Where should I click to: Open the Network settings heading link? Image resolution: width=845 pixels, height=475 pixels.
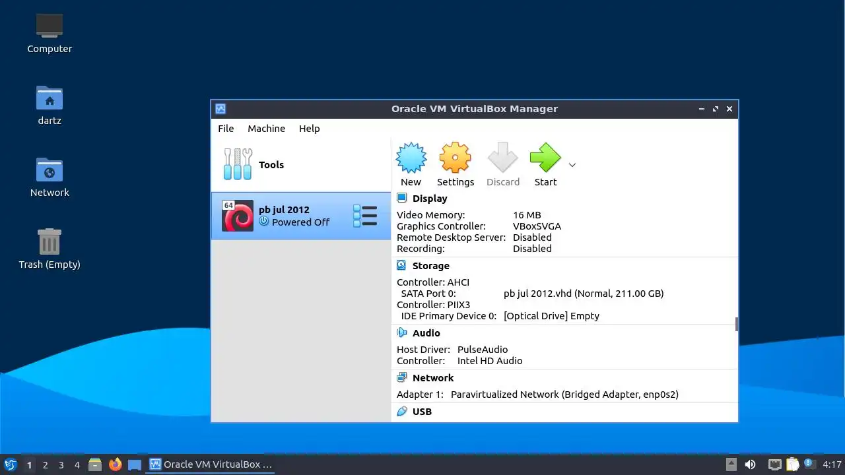click(433, 378)
